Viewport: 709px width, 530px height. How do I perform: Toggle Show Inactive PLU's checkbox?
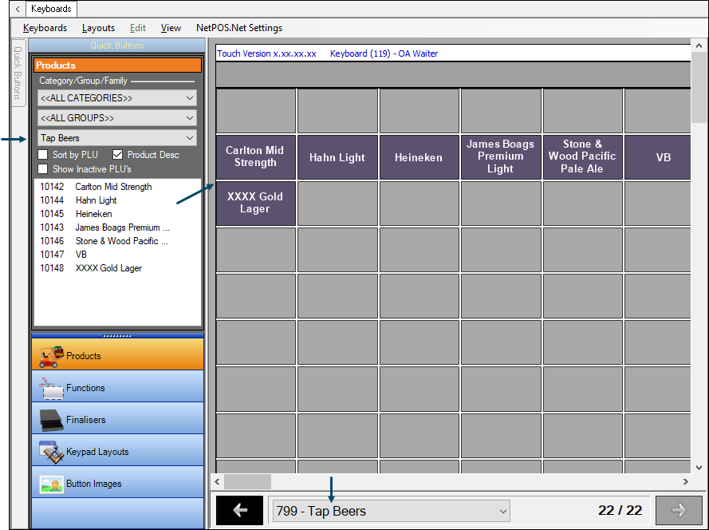point(44,169)
